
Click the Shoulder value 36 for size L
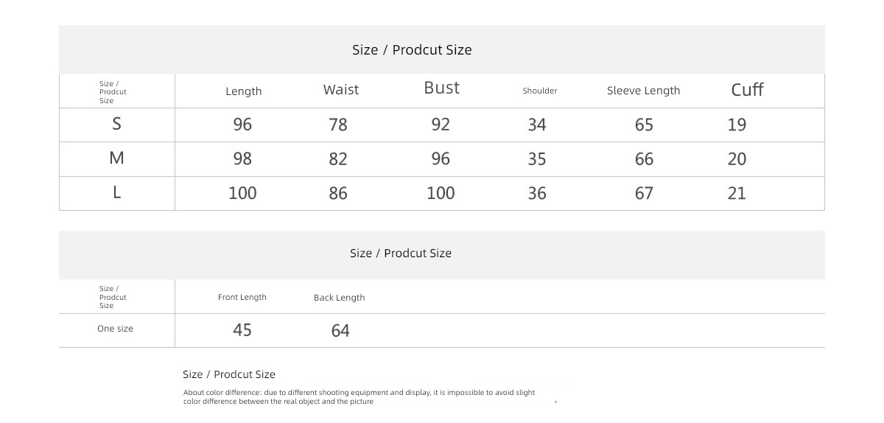(537, 193)
